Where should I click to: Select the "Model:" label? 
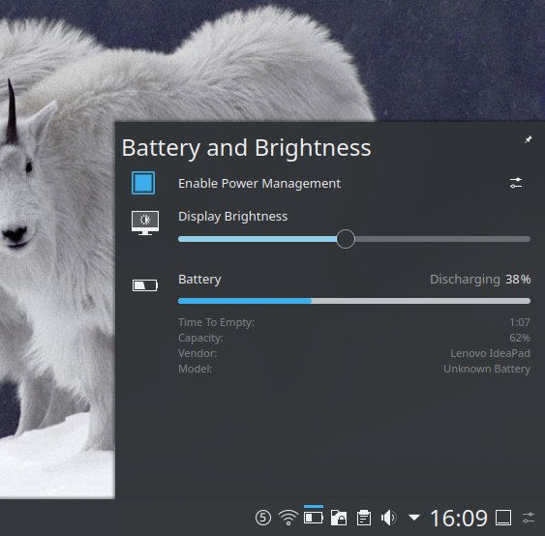pos(195,369)
